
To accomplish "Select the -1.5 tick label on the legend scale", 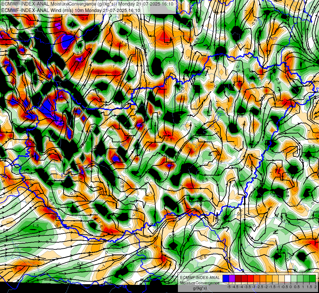I will pyautogui.click(x=272, y=287).
